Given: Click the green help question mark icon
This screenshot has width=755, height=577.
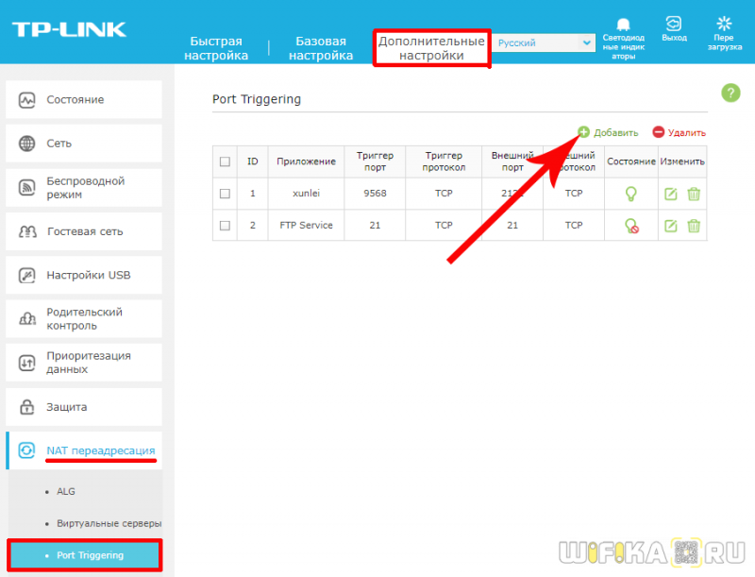Looking at the screenshot, I should click(x=730, y=93).
